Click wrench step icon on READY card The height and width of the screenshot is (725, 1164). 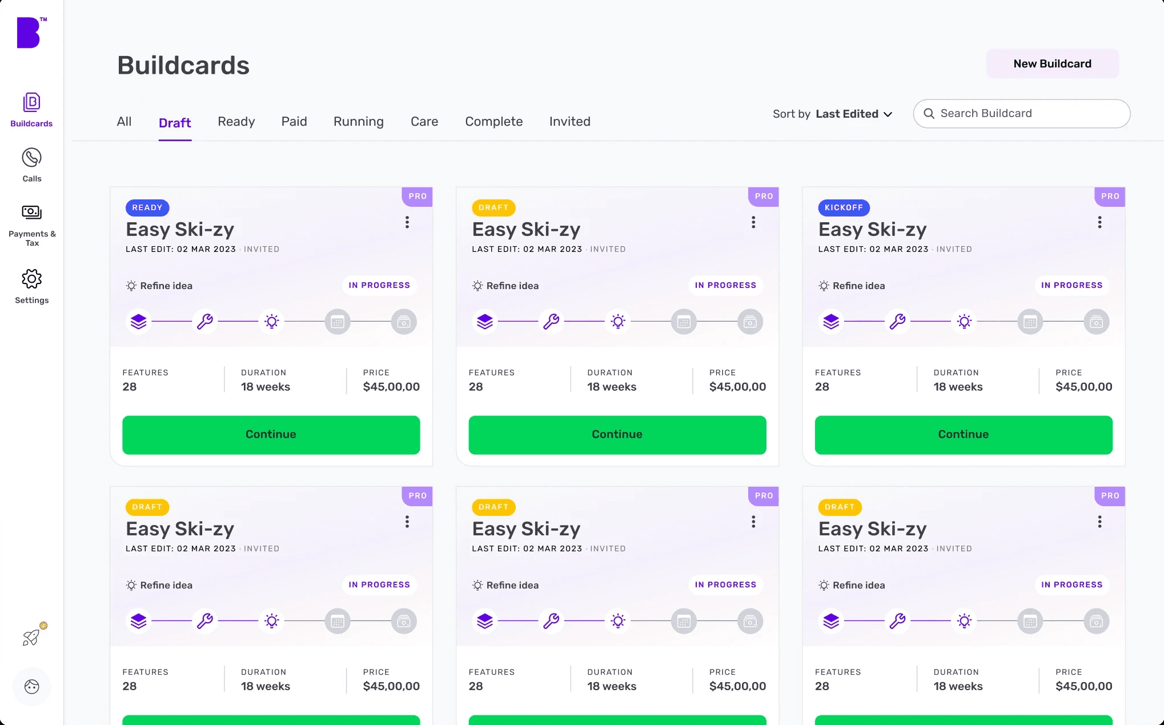pyautogui.click(x=204, y=322)
